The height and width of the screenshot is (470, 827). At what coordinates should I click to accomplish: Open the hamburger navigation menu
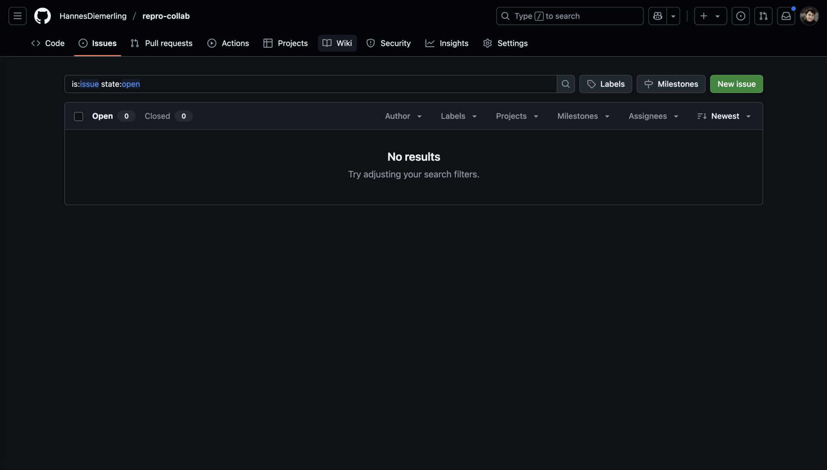point(17,16)
